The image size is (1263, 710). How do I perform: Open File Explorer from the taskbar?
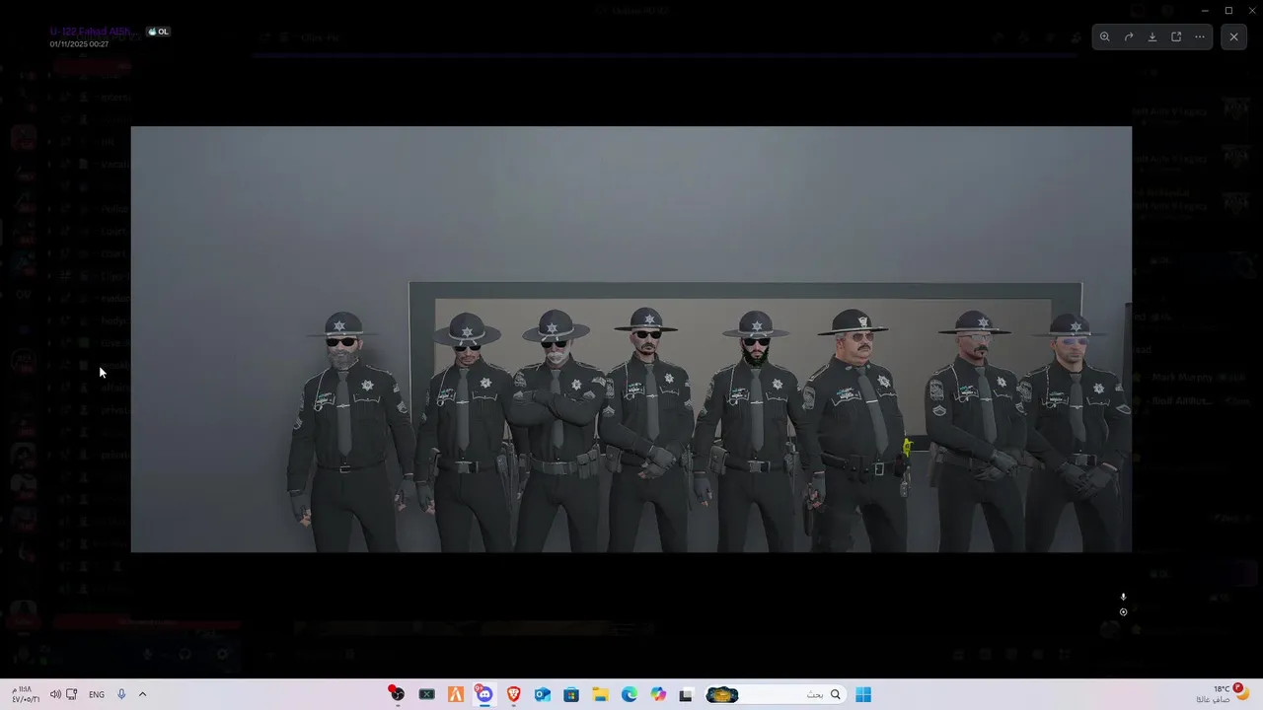coord(600,694)
